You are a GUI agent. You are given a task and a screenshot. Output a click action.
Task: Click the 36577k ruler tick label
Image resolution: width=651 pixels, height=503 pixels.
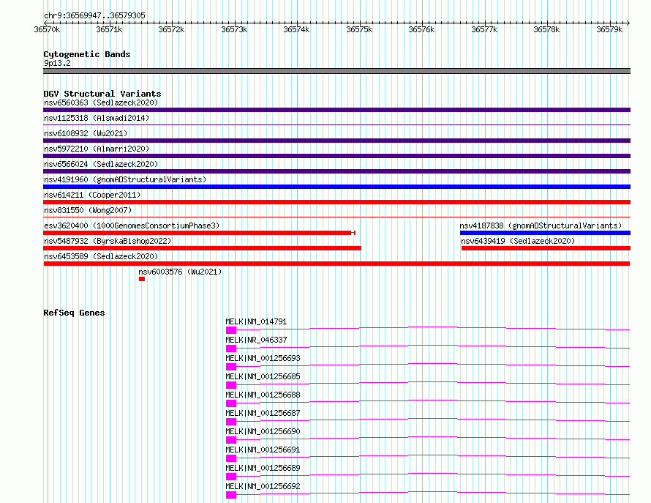484,29
